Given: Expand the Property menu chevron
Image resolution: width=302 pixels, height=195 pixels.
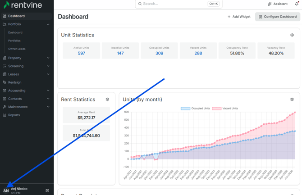Looking at the screenshot, I should (x=48, y=58).
